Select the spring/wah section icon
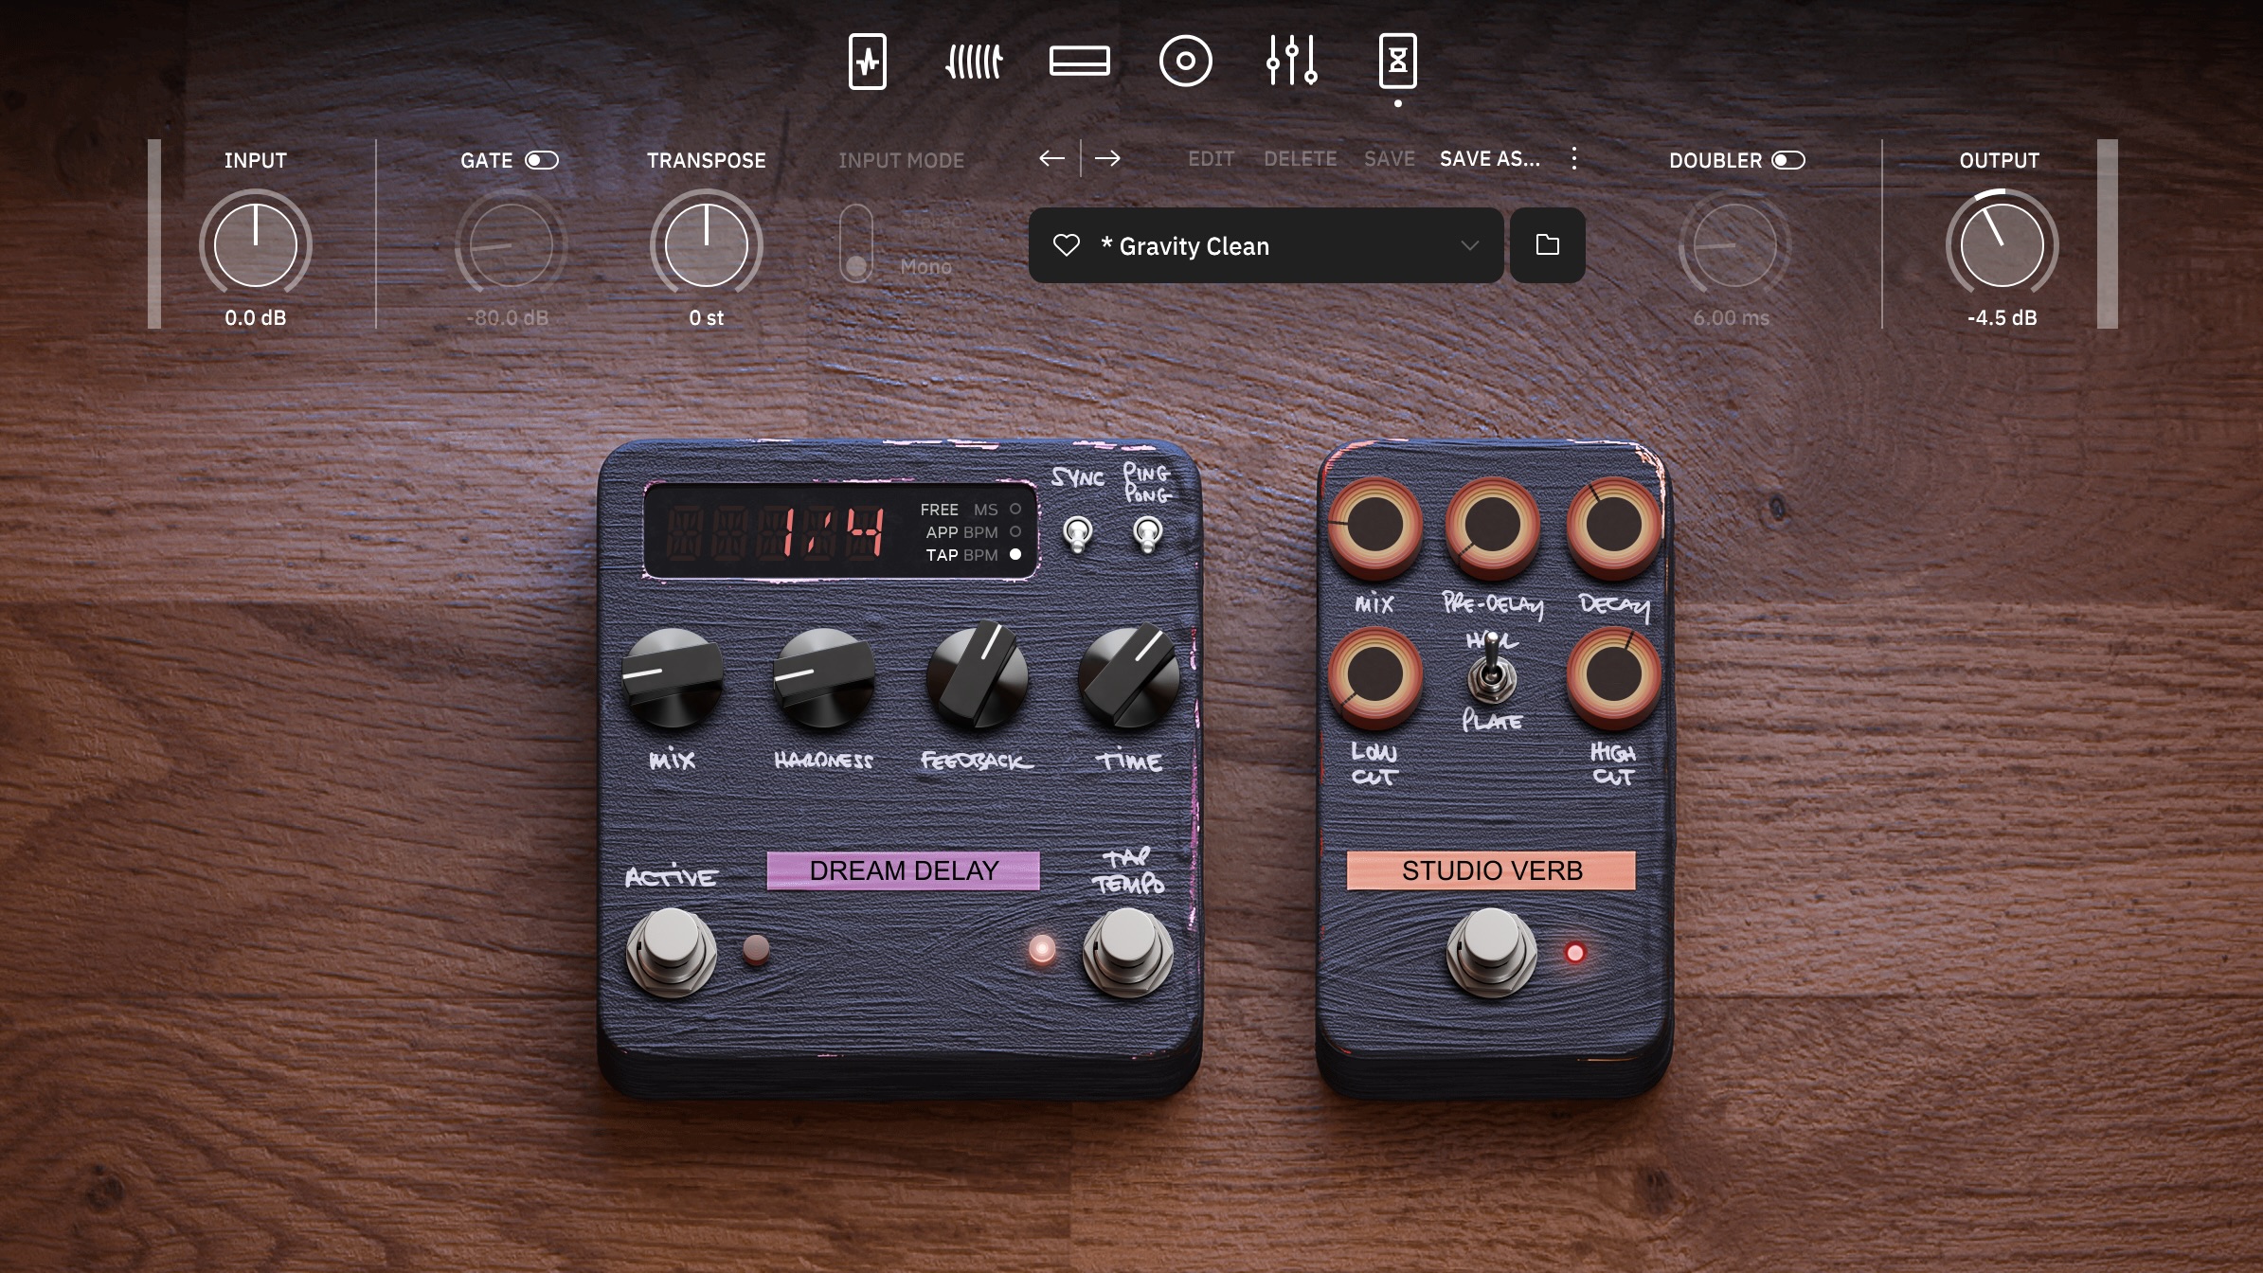The height and width of the screenshot is (1273, 2263). tap(973, 60)
